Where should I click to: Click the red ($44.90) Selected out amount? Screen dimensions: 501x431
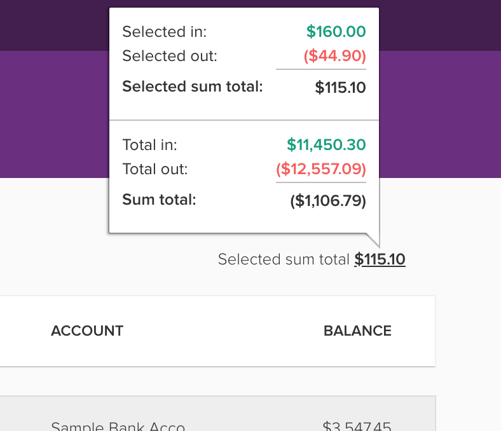tap(334, 56)
